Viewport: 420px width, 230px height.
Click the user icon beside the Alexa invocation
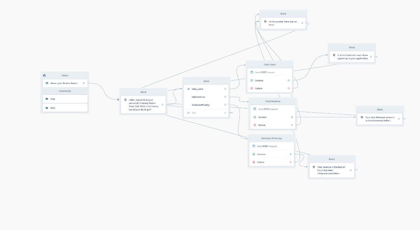click(x=47, y=83)
